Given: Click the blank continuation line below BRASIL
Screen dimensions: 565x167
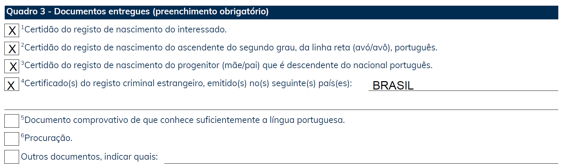Looking at the screenshot, I should 281,105.
